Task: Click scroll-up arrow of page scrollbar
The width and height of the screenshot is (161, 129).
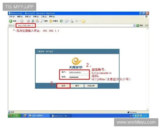Action: click(148, 29)
